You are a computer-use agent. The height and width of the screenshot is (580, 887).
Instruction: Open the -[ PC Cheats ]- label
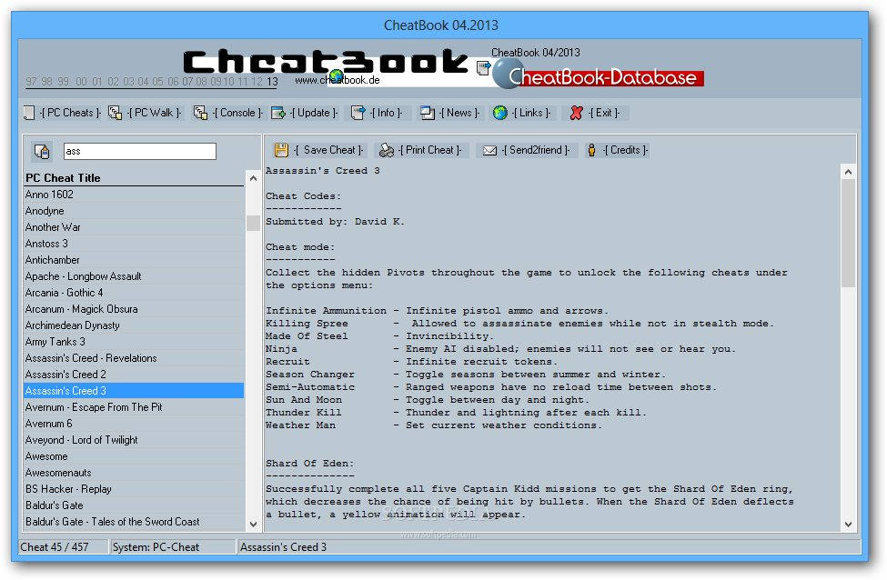pyautogui.click(x=70, y=113)
